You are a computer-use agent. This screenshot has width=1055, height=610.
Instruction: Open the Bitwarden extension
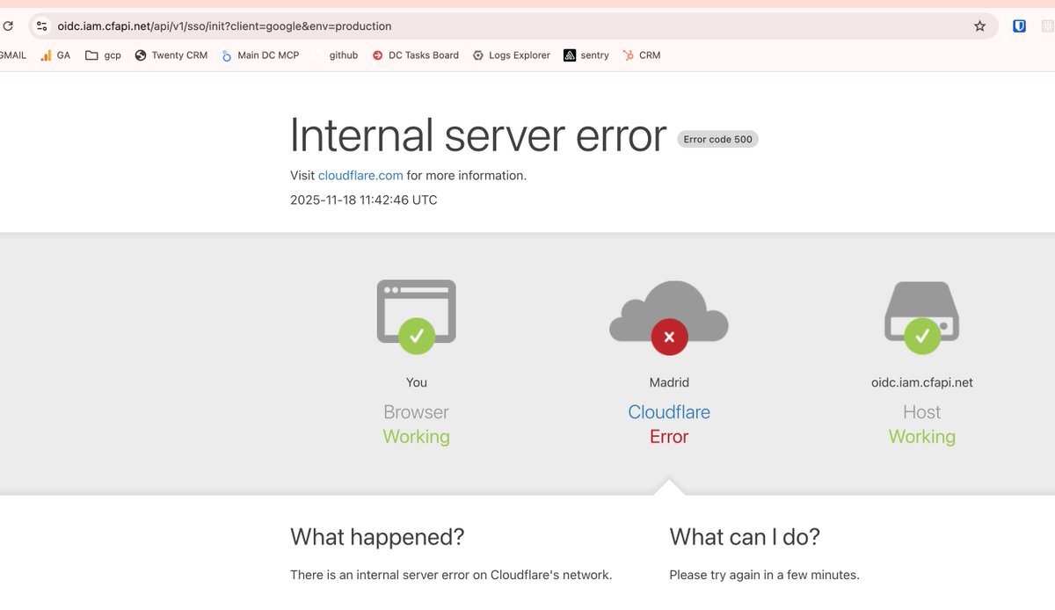coord(1019,25)
